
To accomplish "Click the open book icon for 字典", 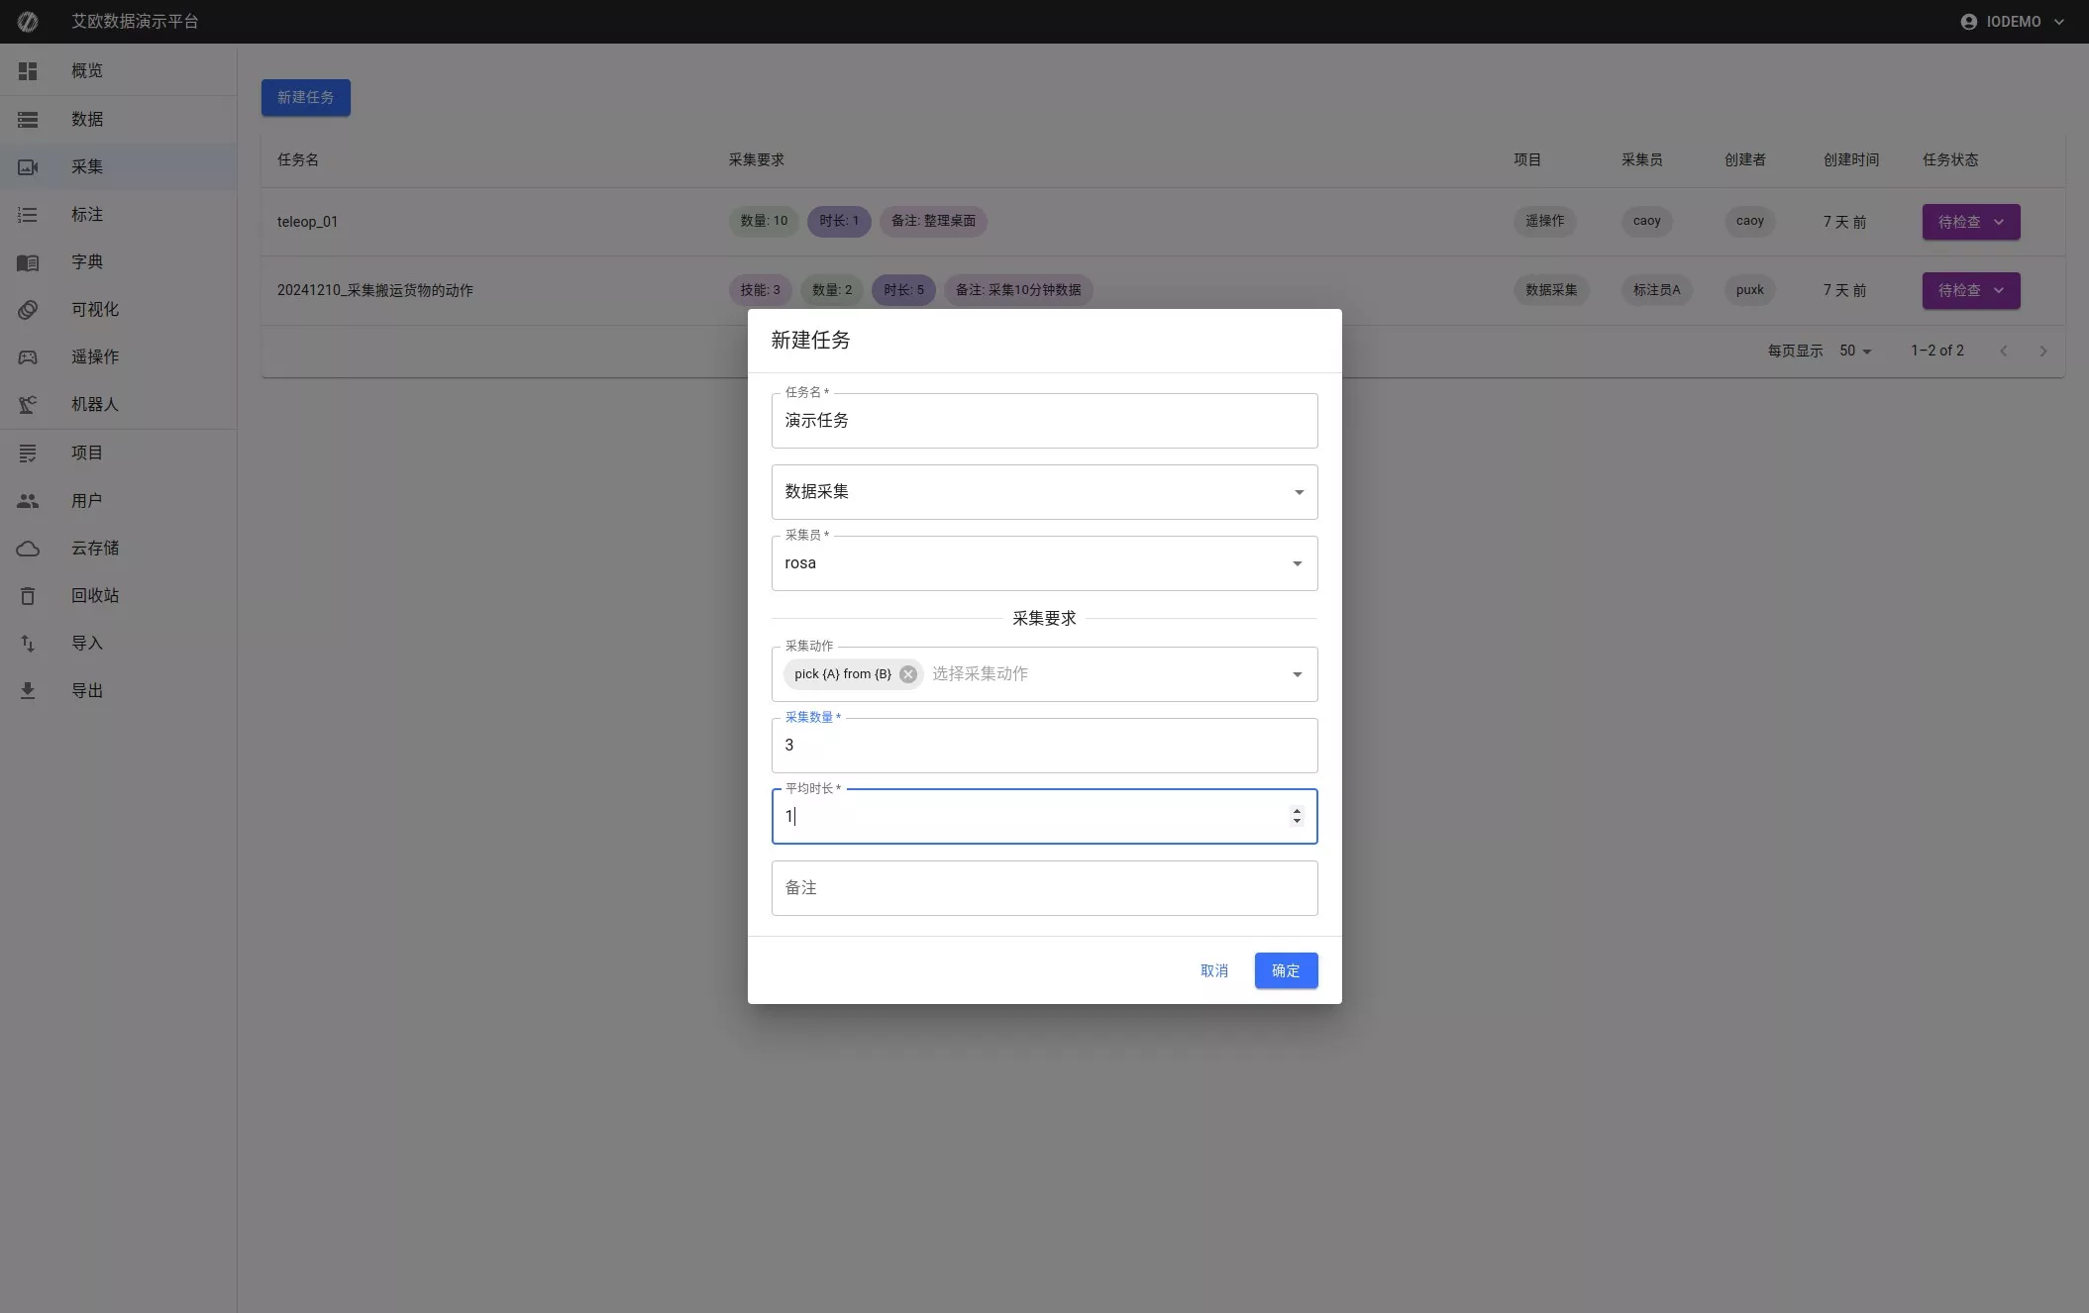I will click(x=28, y=262).
